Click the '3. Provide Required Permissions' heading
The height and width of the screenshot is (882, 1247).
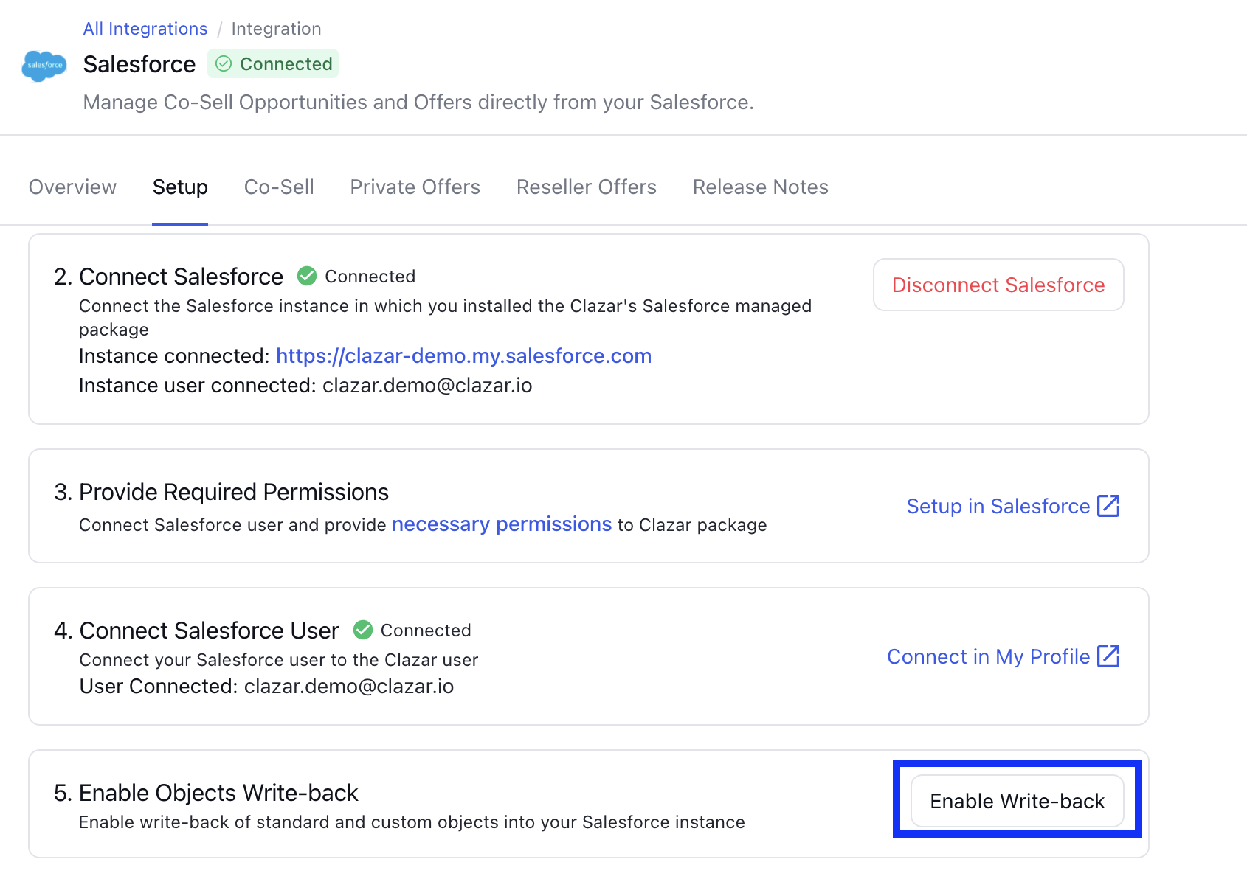pos(221,492)
